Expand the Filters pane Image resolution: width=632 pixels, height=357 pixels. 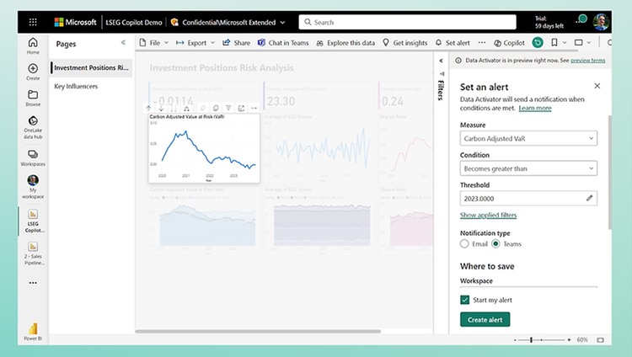(441, 61)
